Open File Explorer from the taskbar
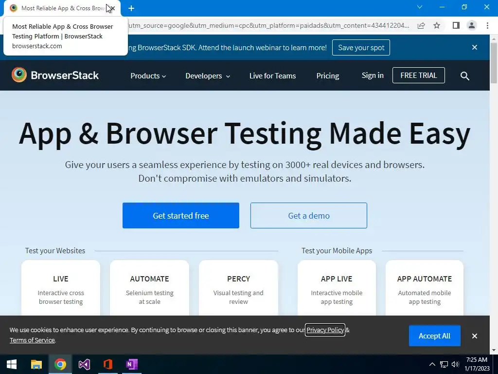The height and width of the screenshot is (374, 498). [x=36, y=364]
